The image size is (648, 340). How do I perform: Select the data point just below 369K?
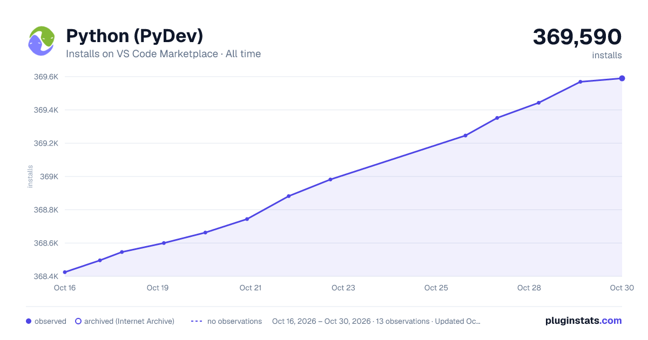[x=330, y=179]
